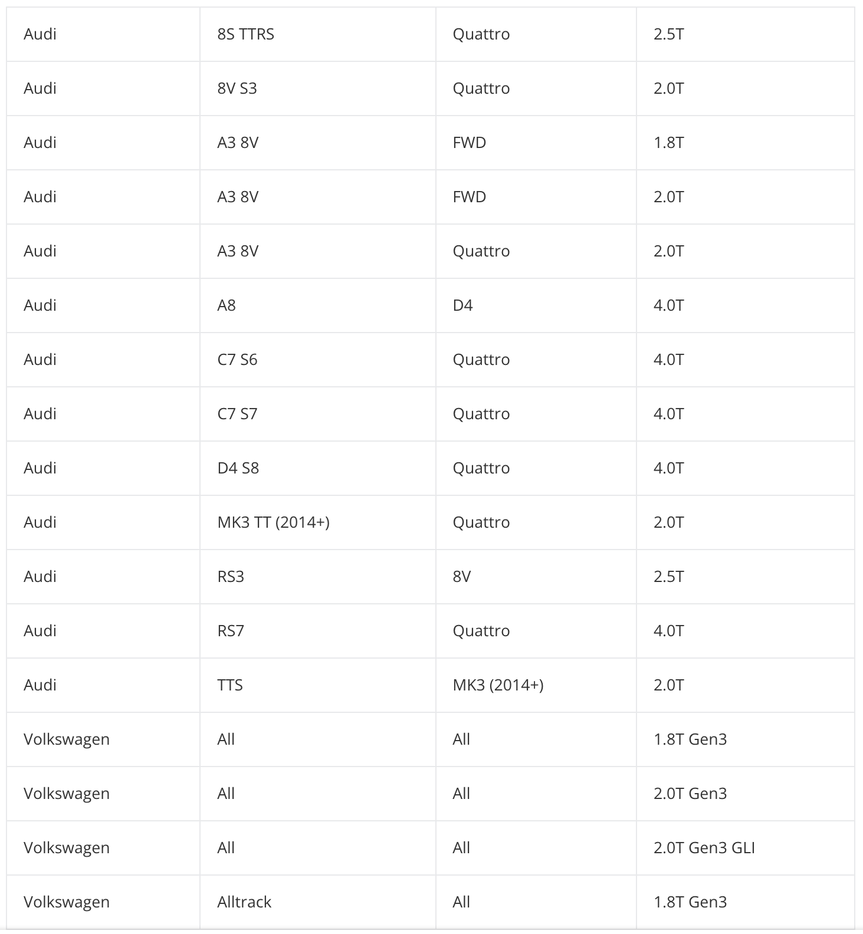Click "MK3 (2014+)" in the TTS row

(498, 685)
